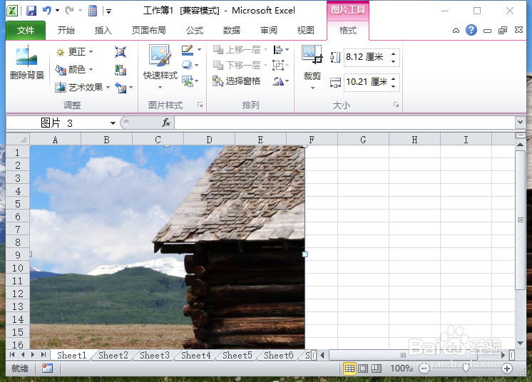Click the Undo icon
This screenshot has height=382, width=532.
point(47,11)
